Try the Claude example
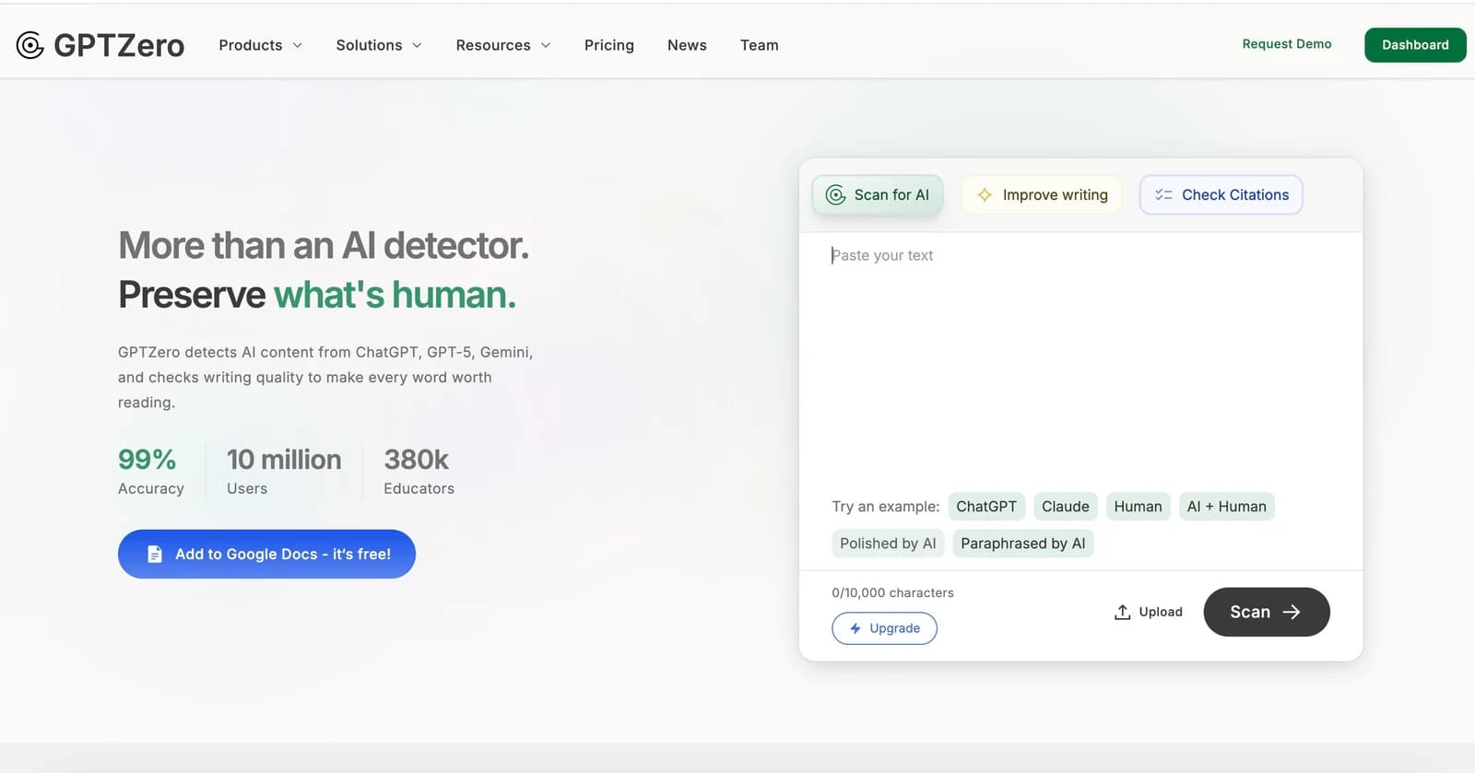Viewport: 1475px width, 773px height. [x=1066, y=507]
